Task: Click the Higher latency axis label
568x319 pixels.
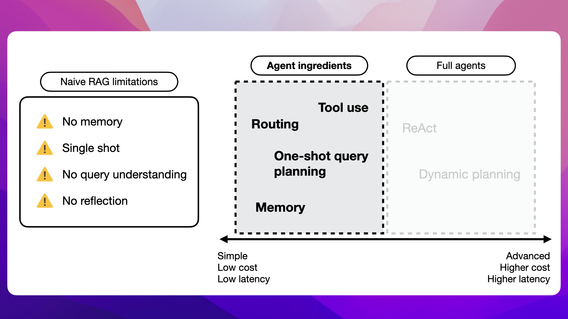Action: click(519, 279)
